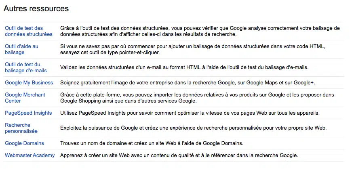The image size is (354, 170).
Task: Go to Google My Business
Action: 29,82
